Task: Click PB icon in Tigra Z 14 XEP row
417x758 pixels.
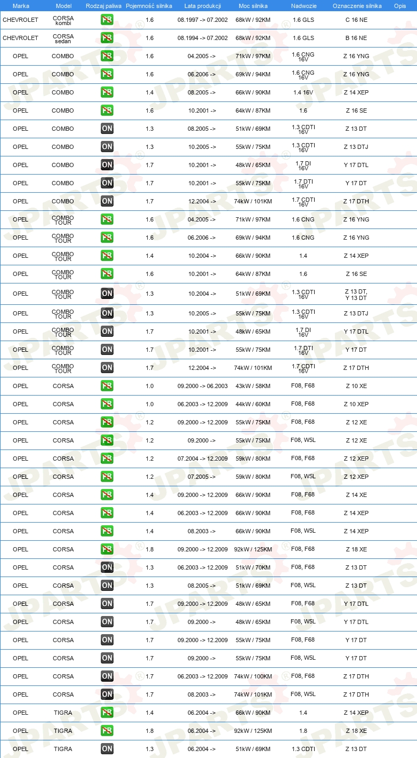Action: click(x=107, y=713)
